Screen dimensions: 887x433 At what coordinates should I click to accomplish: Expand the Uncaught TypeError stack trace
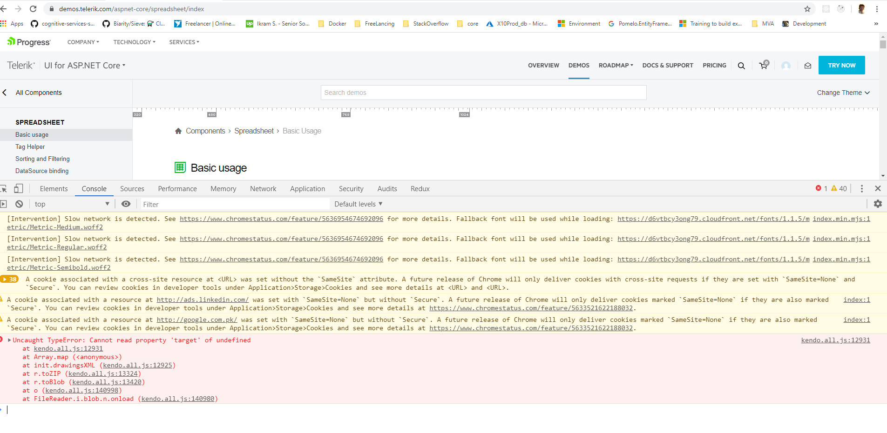[9, 340]
